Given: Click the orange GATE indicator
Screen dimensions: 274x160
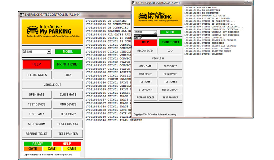Looking at the screenshot, I should coord(33,148).
